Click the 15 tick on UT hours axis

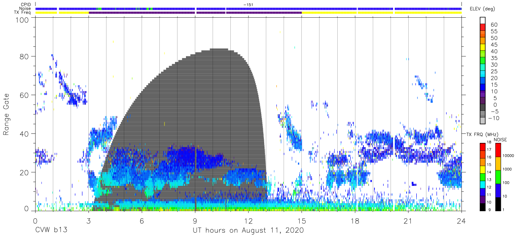coord(301,221)
